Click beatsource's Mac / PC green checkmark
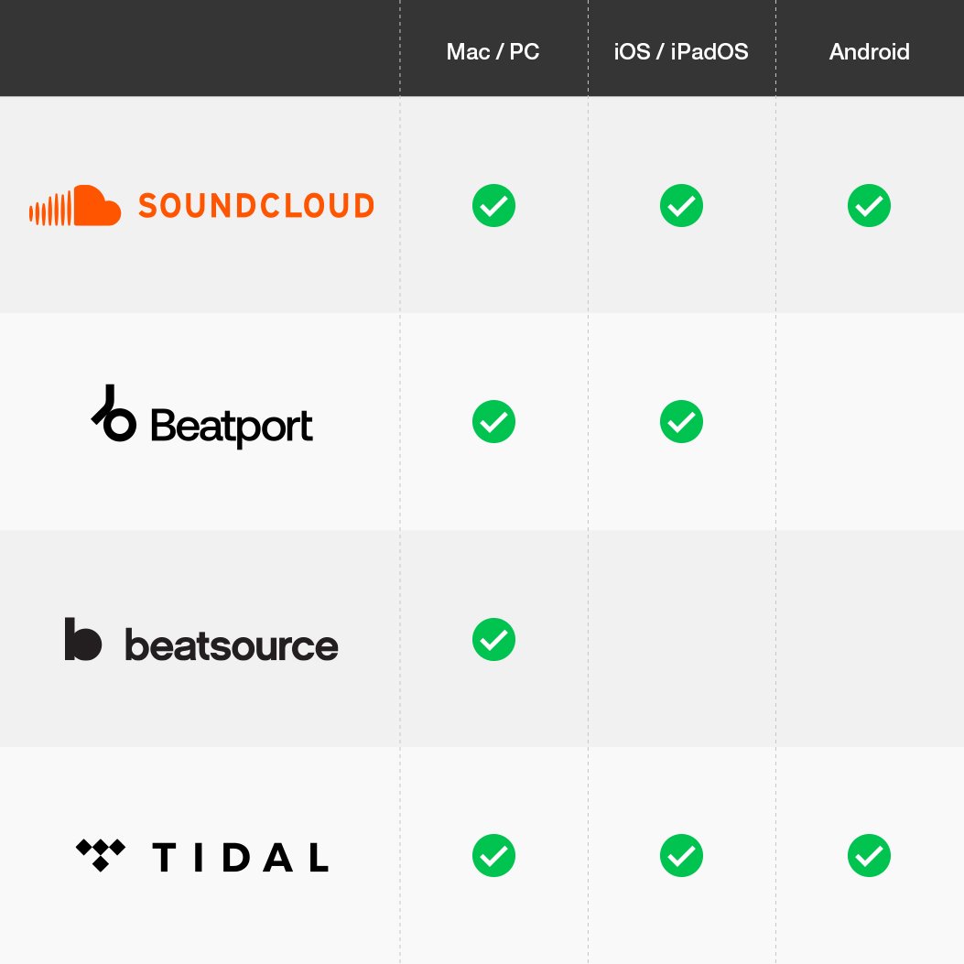Viewport: 964px width, 964px height. point(493,639)
